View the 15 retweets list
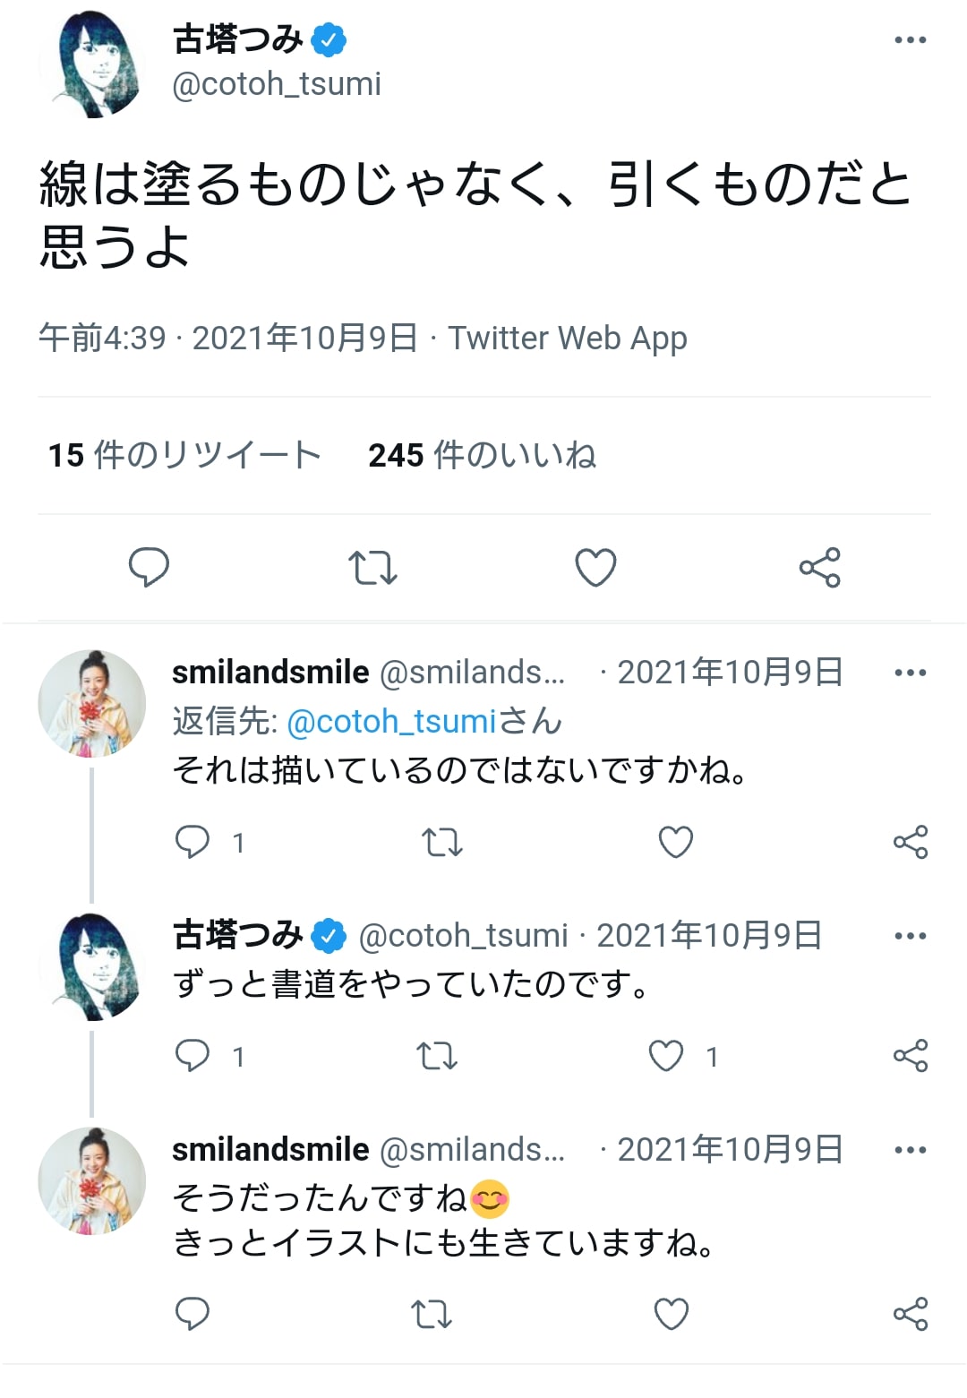 click(184, 455)
